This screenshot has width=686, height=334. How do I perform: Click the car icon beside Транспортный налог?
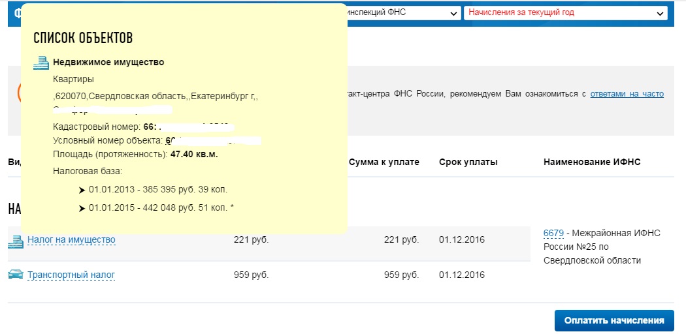[15, 275]
